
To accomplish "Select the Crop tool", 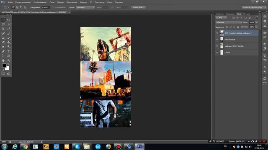I will click(x=3, y=29).
